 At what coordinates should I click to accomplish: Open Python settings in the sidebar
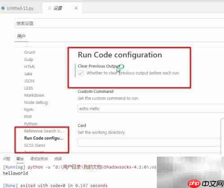click(x=30, y=124)
